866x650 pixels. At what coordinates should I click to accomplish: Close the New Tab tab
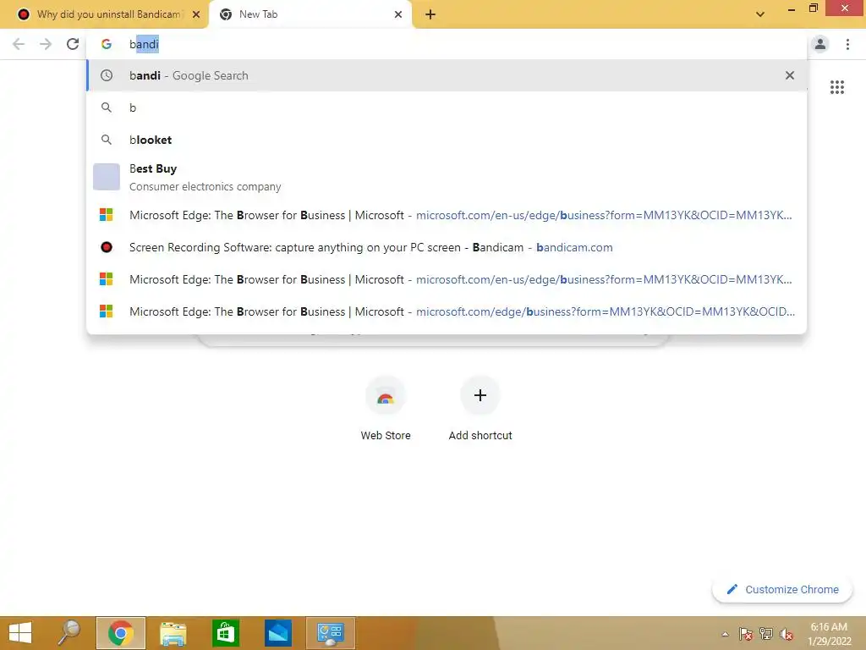point(398,14)
